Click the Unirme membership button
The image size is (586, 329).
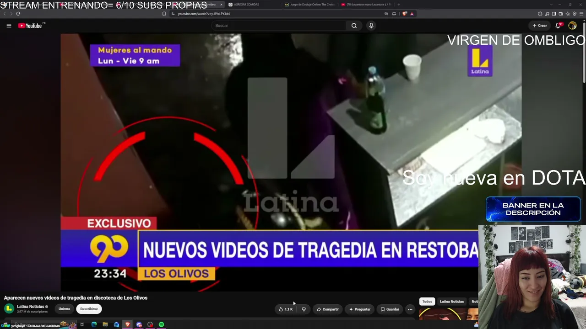click(x=64, y=309)
